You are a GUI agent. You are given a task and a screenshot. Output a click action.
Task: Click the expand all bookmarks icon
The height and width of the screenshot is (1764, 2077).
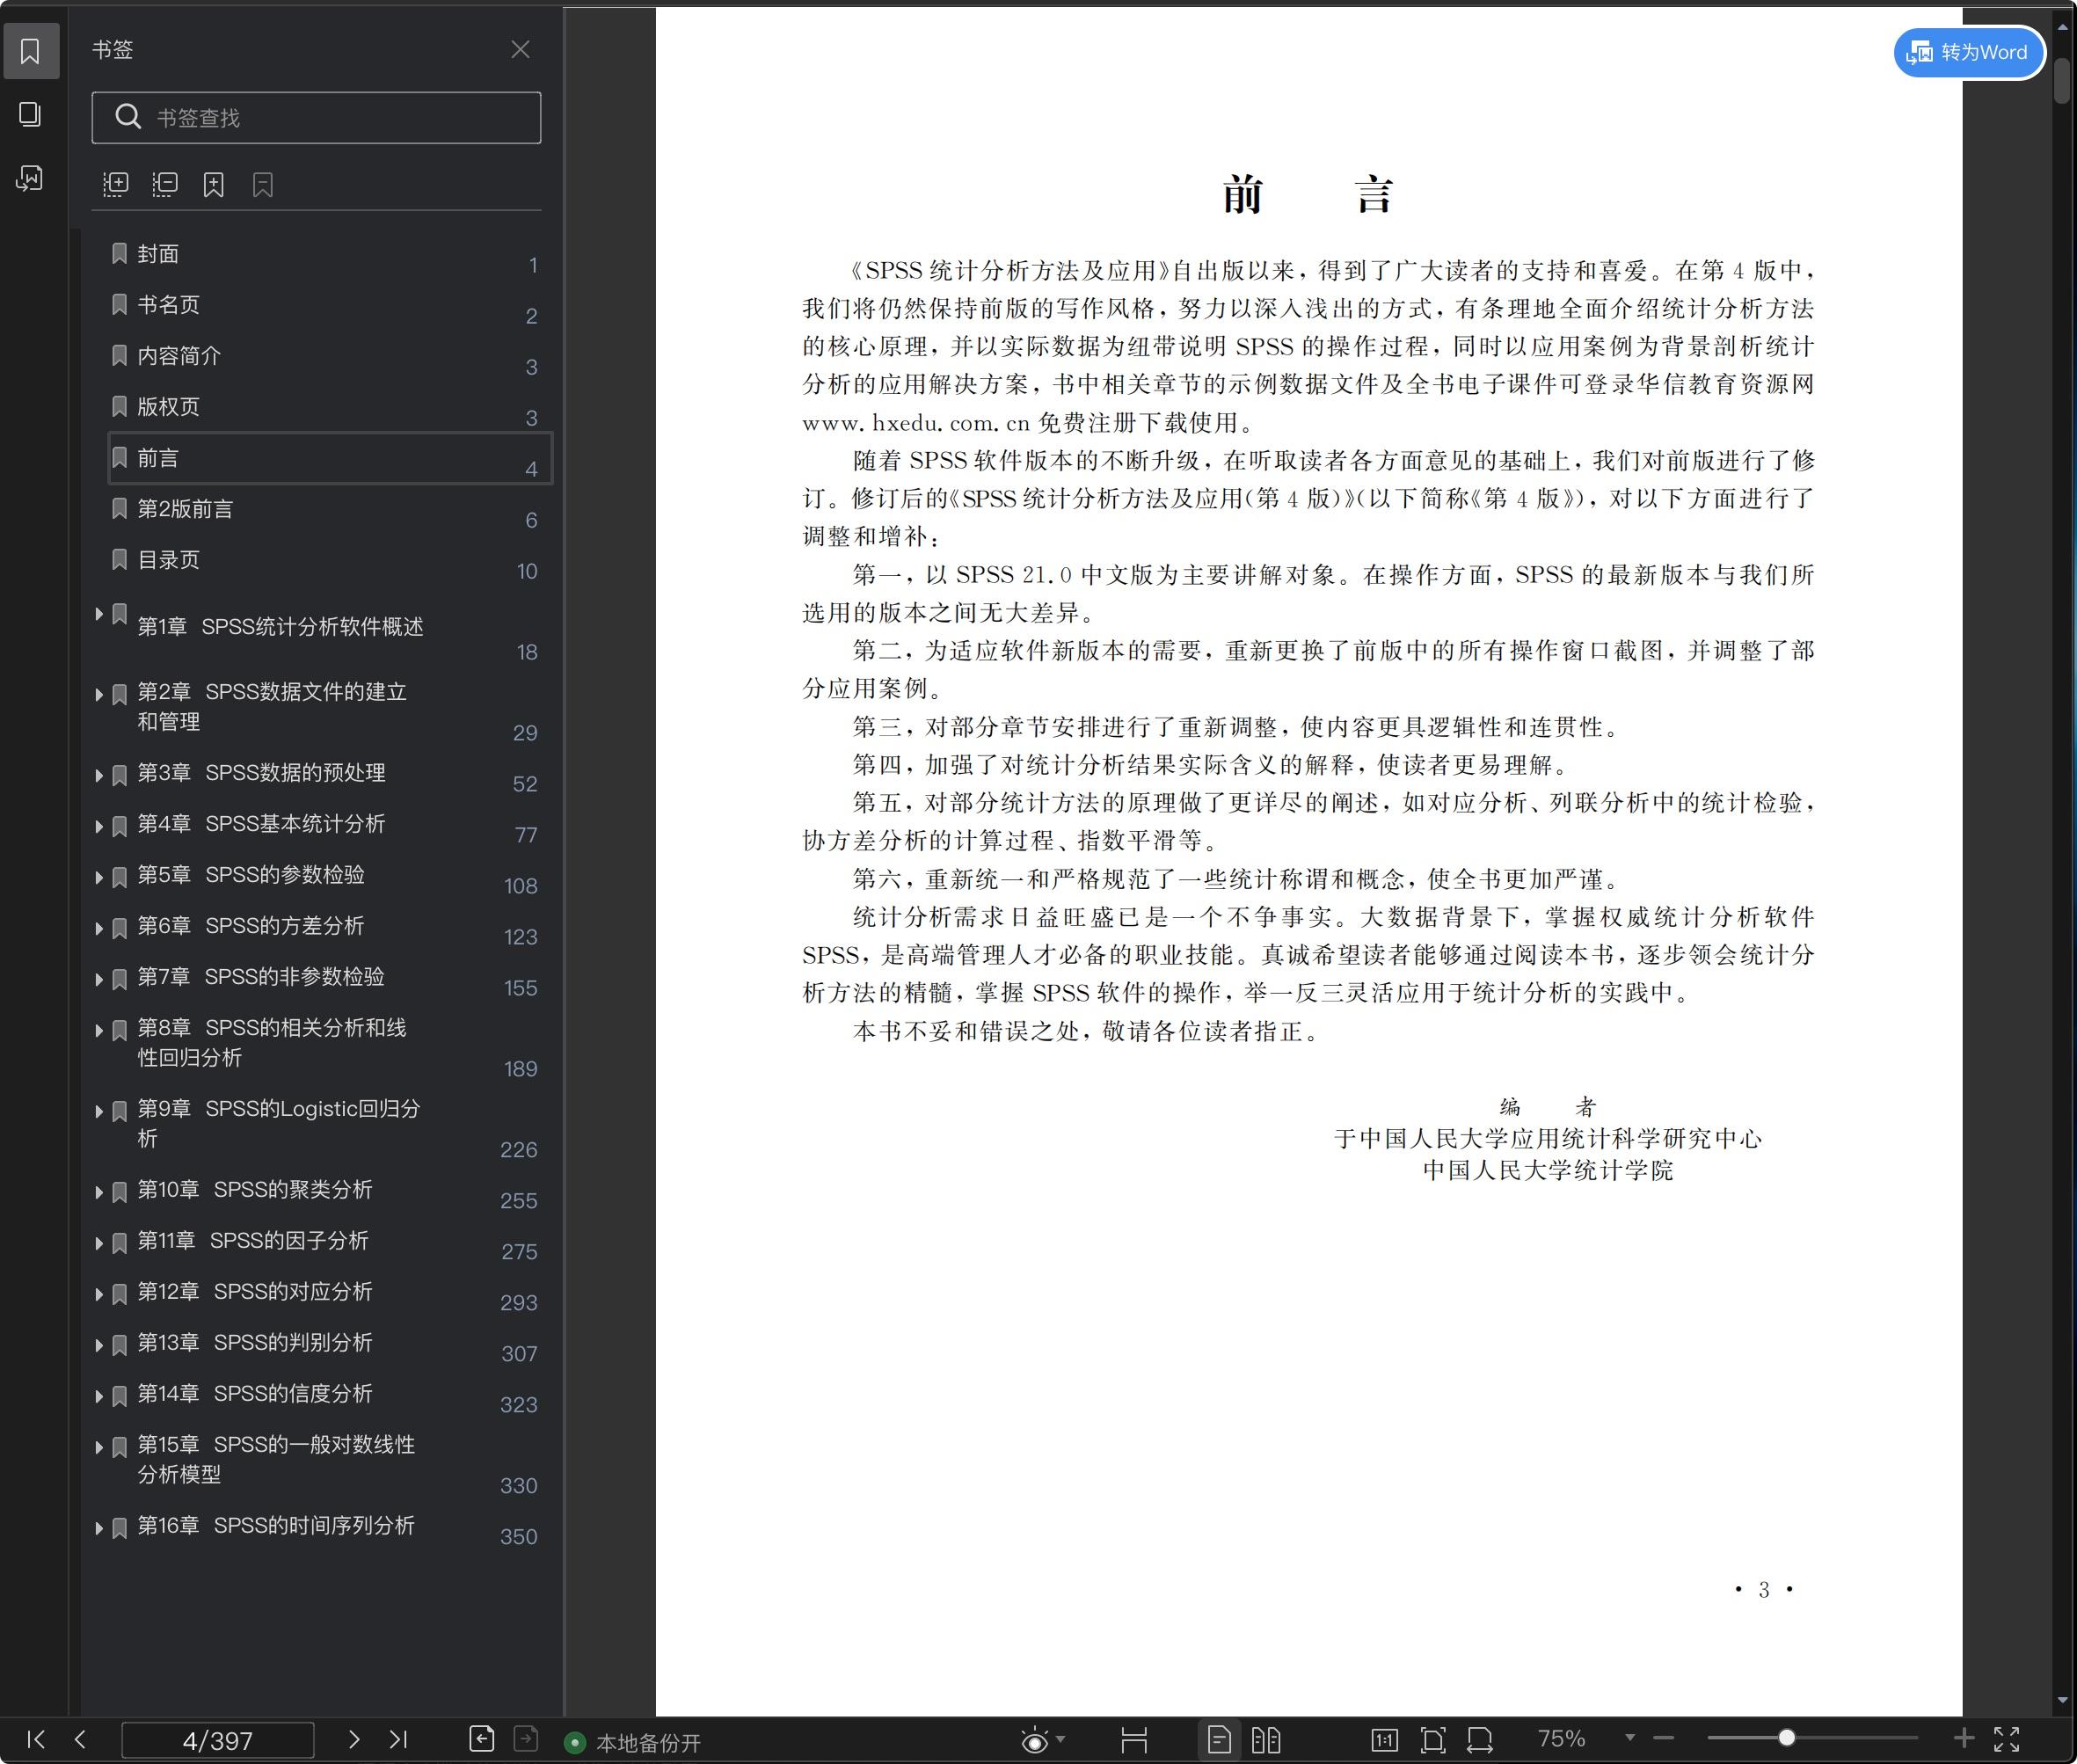tap(116, 184)
